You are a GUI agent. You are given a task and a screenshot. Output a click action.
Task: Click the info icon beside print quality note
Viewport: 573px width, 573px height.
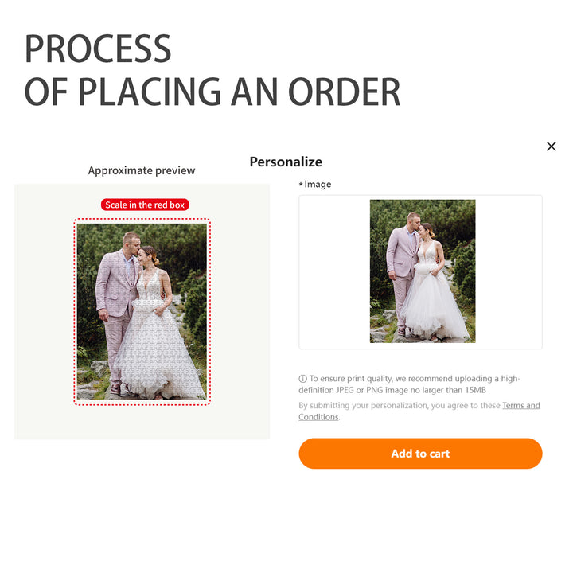tap(302, 379)
